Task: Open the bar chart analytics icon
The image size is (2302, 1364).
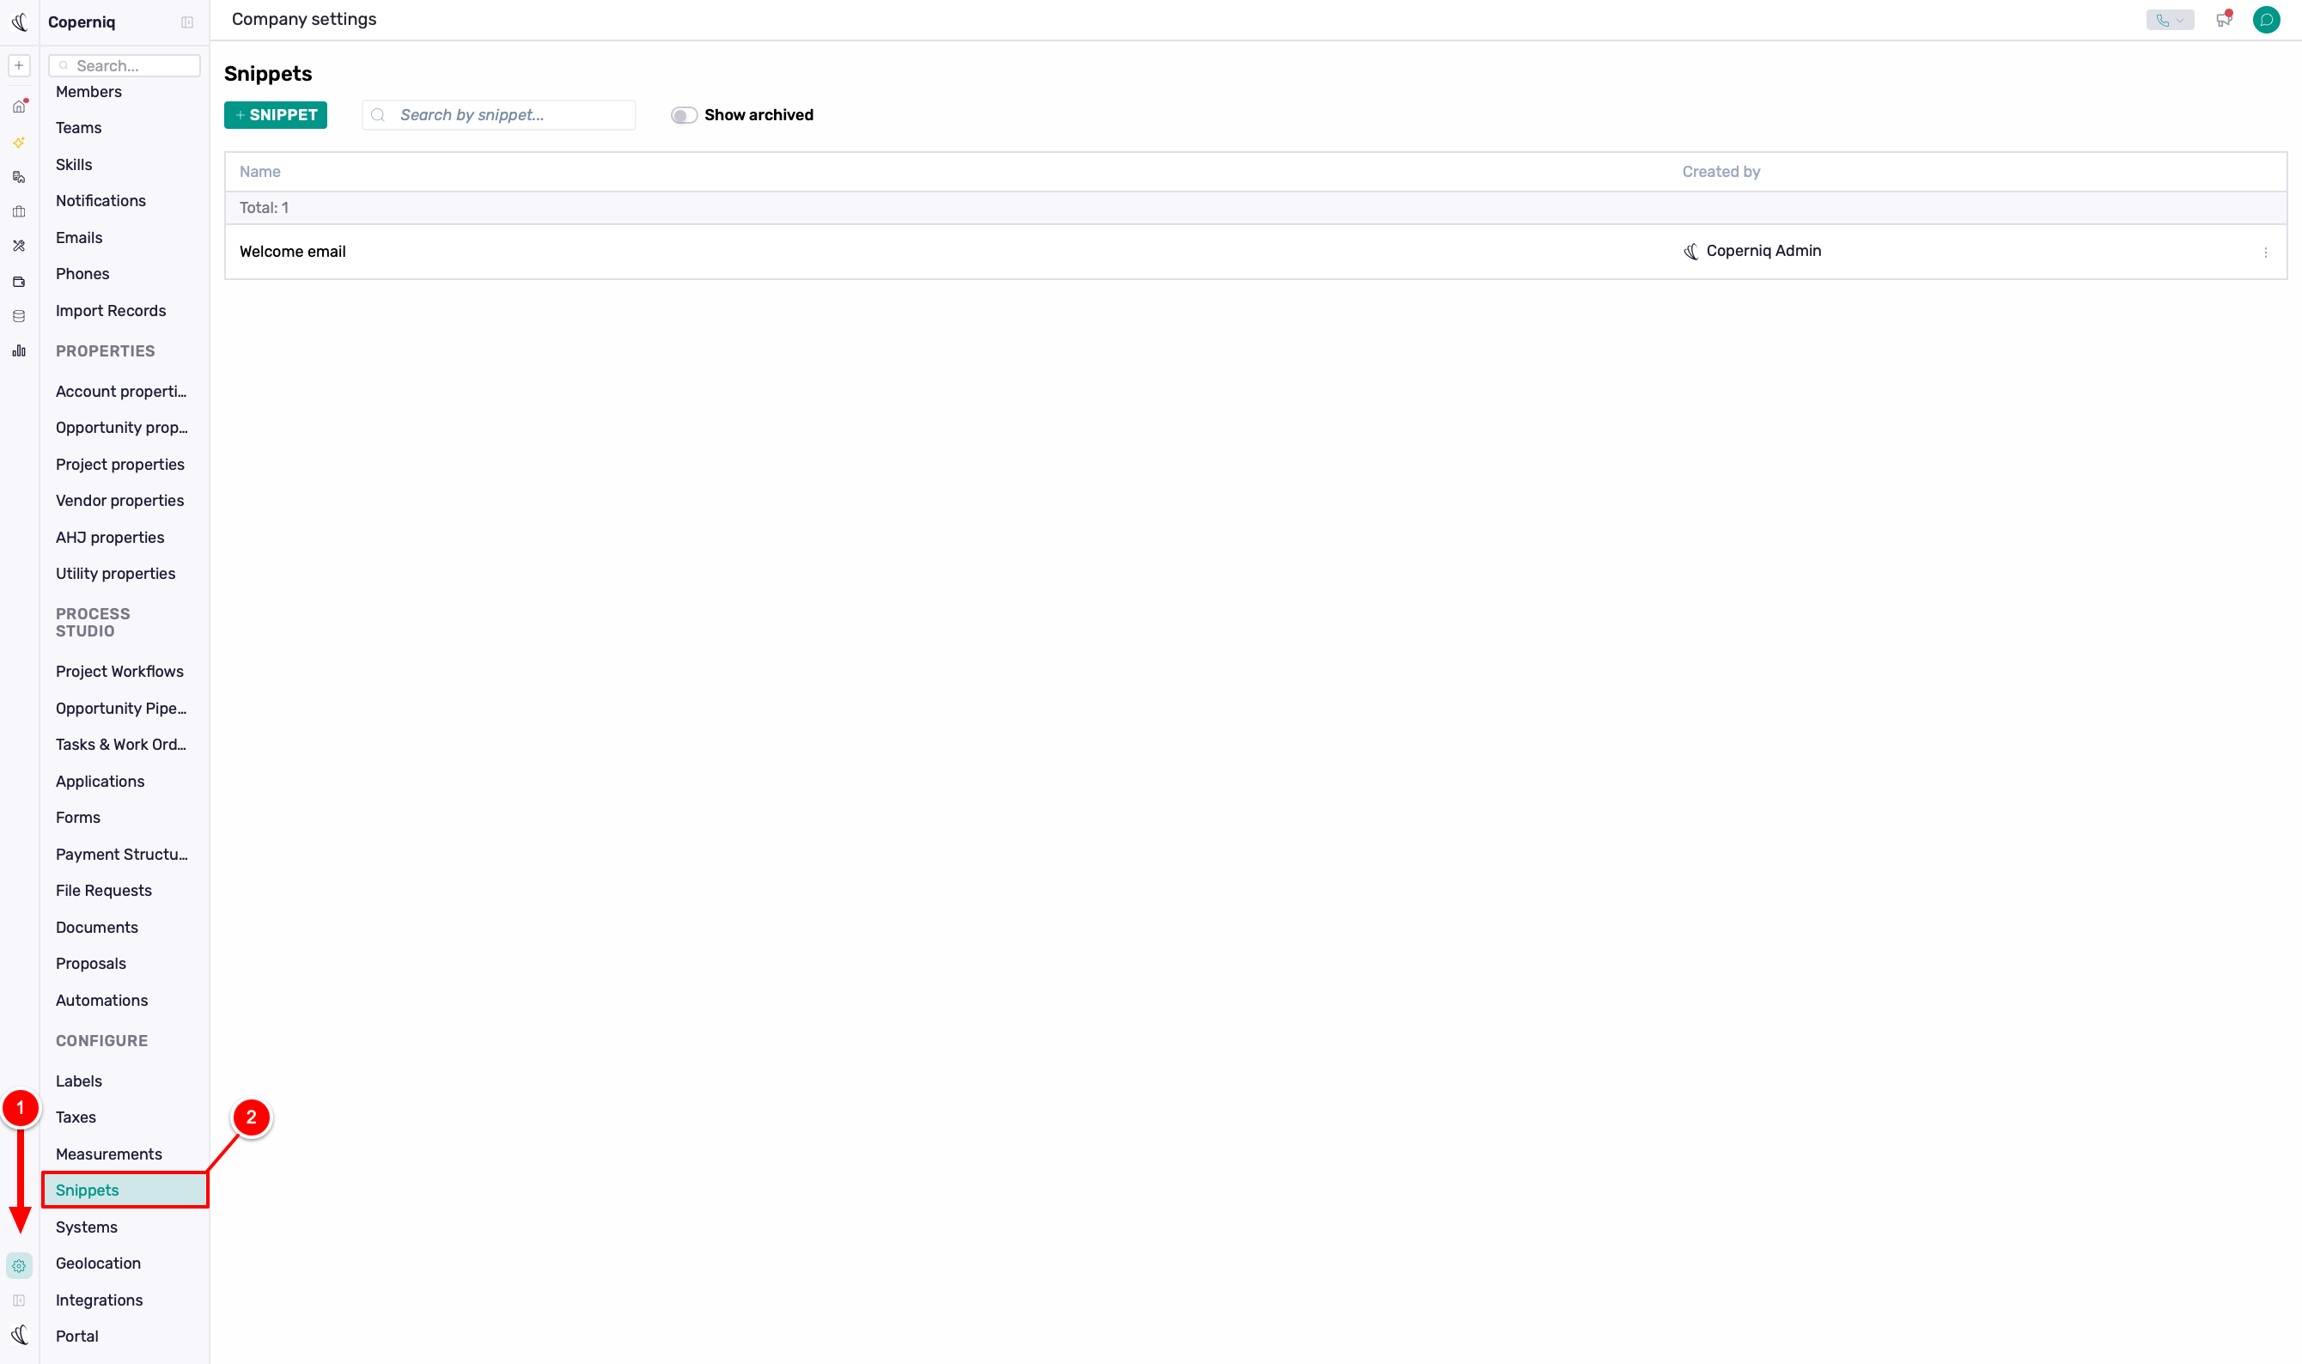Action: (x=19, y=351)
